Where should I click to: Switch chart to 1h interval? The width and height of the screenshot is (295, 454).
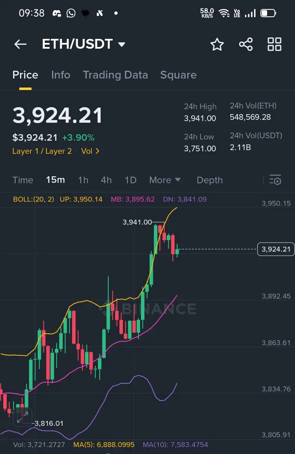click(83, 180)
